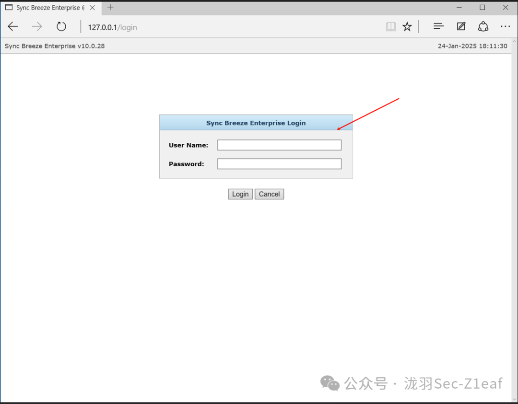The image size is (518, 404).
Task: Focus the User Name input field
Action: 279,145
